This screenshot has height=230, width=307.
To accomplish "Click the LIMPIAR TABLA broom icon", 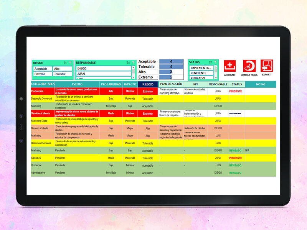I will (x=249, y=66).
